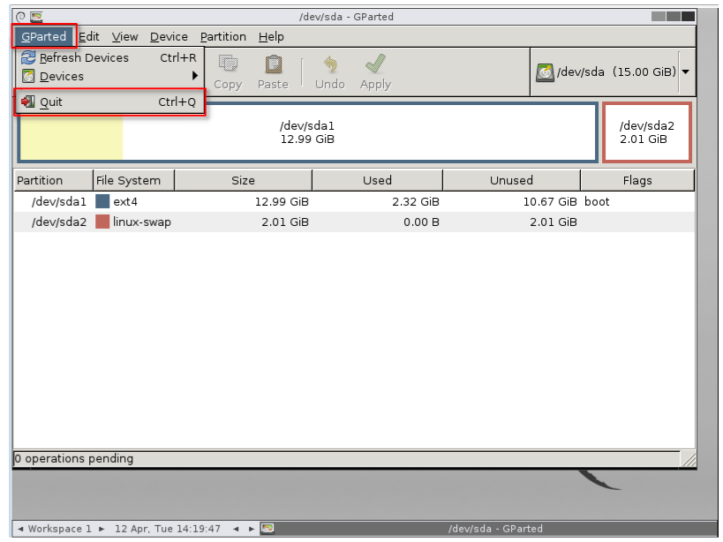Click the previous window arrow in the taskbar
This screenshot has height=542, width=723.
236,529
